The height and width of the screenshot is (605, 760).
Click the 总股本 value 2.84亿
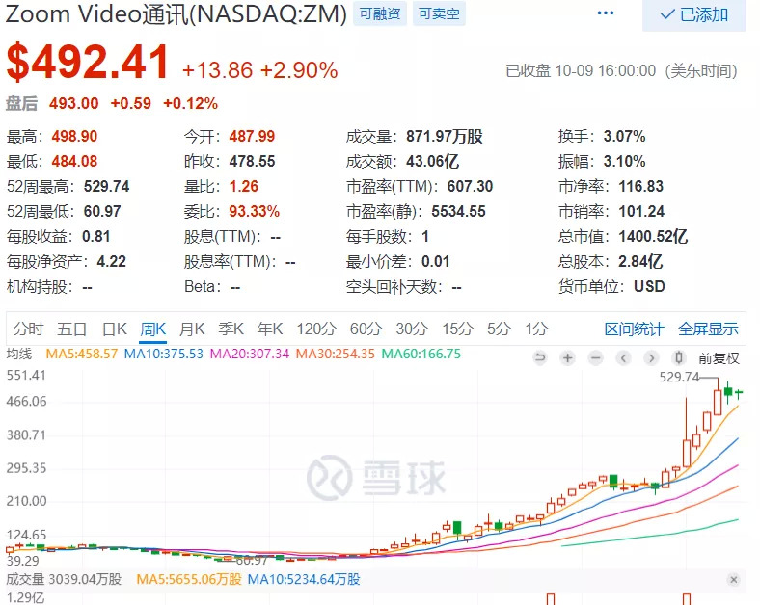pos(640,261)
